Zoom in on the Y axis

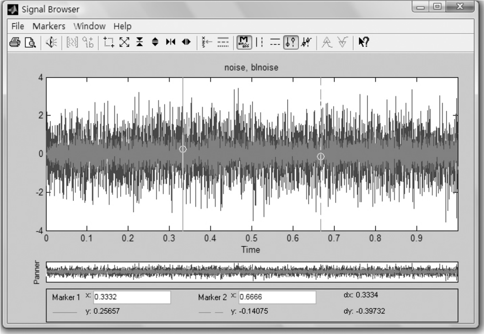140,42
